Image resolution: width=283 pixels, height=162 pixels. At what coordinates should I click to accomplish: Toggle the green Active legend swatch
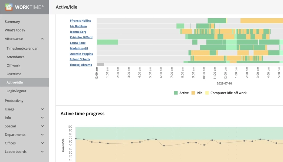pyautogui.click(x=176, y=93)
